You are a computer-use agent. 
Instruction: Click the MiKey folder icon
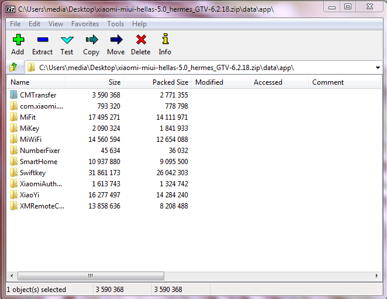14,128
